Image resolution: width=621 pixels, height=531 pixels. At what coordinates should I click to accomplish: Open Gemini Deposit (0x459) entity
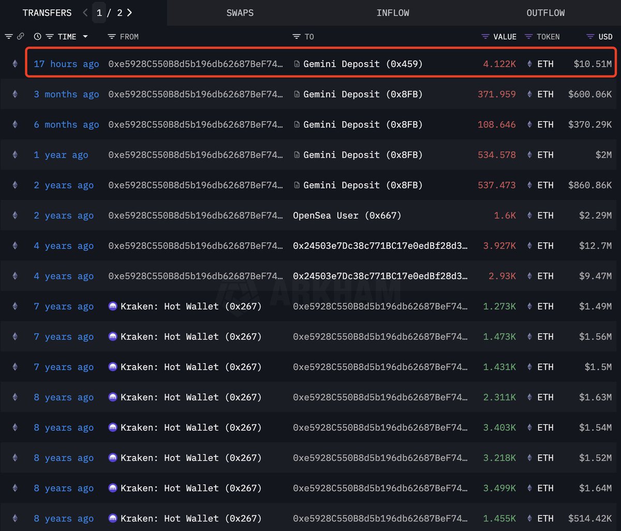(x=363, y=64)
